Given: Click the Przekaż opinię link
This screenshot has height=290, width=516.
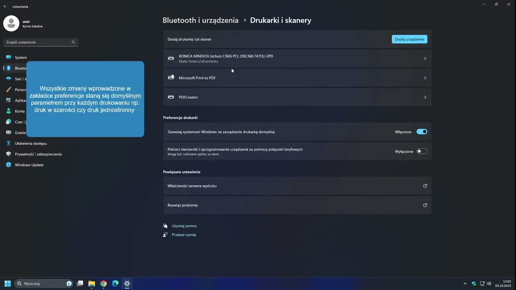Looking at the screenshot, I should [x=184, y=234].
